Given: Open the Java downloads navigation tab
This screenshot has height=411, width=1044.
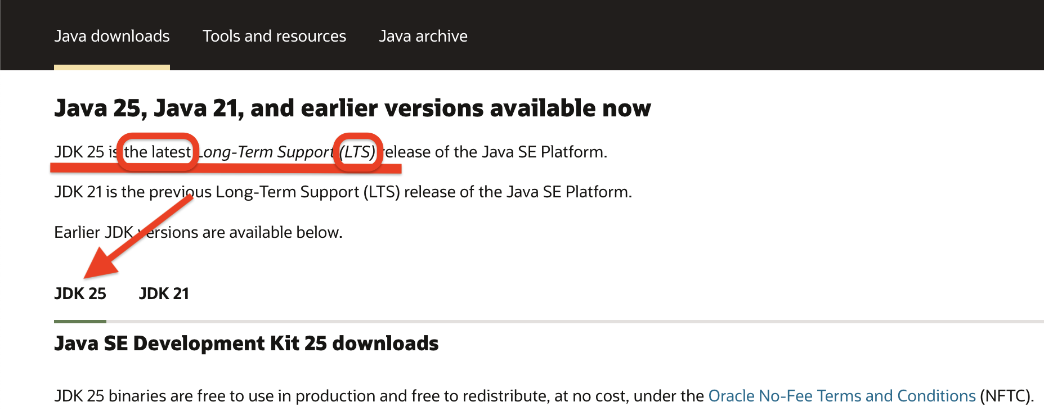Looking at the screenshot, I should 111,36.
